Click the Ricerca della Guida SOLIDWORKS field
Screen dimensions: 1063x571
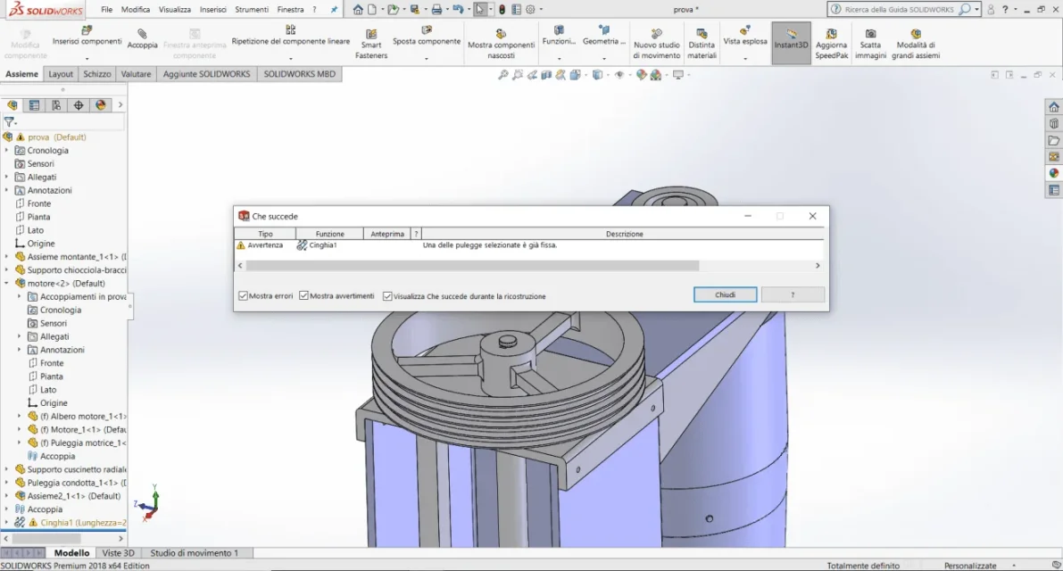(x=899, y=10)
